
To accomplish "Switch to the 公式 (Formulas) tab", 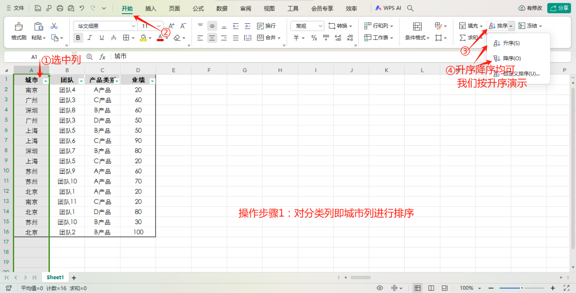I will tap(198, 8).
